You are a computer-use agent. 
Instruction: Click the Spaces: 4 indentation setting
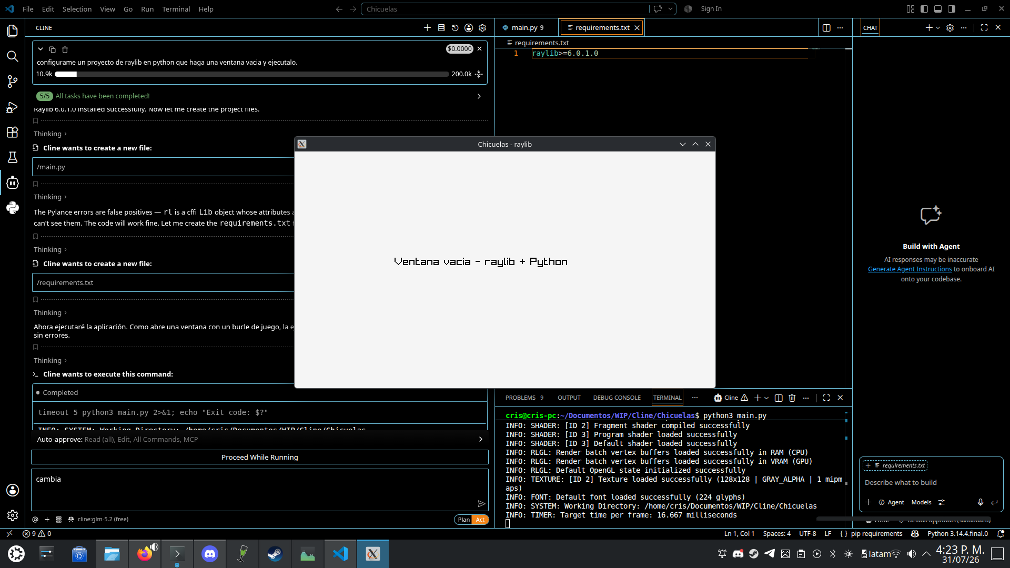(x=777, y=534)
